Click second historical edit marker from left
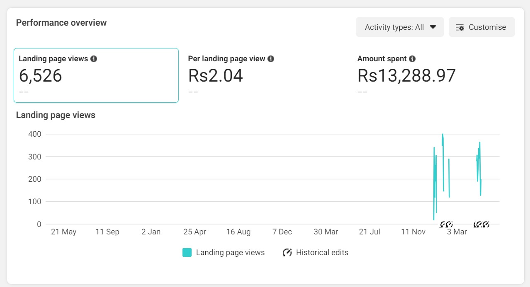 pyautogui.click(x=450, y=224)
